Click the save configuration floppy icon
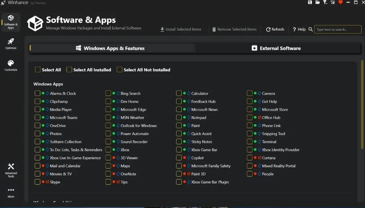This screenshot has width=365, height=208. click(x=310, y=2)
